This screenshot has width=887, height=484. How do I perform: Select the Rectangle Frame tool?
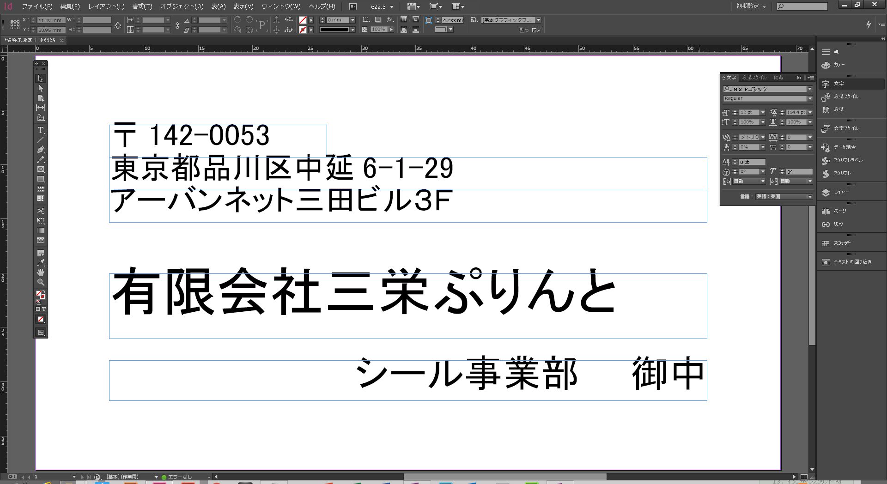(x=41, y=169)
